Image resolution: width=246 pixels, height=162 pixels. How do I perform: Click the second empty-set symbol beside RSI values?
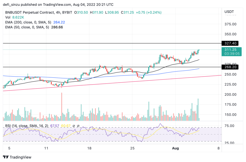point(78,126)
